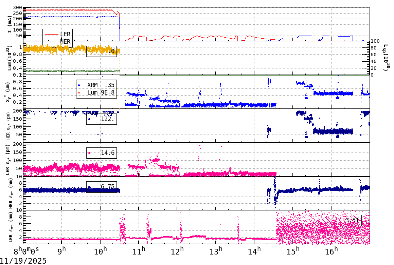Click the LER legend entry
The height and width of the screenshot is (265, 394).
(58, 34)
